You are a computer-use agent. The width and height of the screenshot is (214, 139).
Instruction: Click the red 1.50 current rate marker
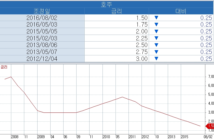click(210, 126)
